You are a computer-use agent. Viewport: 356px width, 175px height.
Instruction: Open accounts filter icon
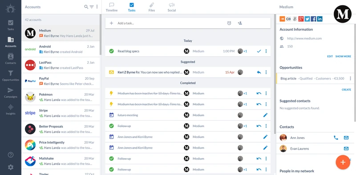(92, 7)
